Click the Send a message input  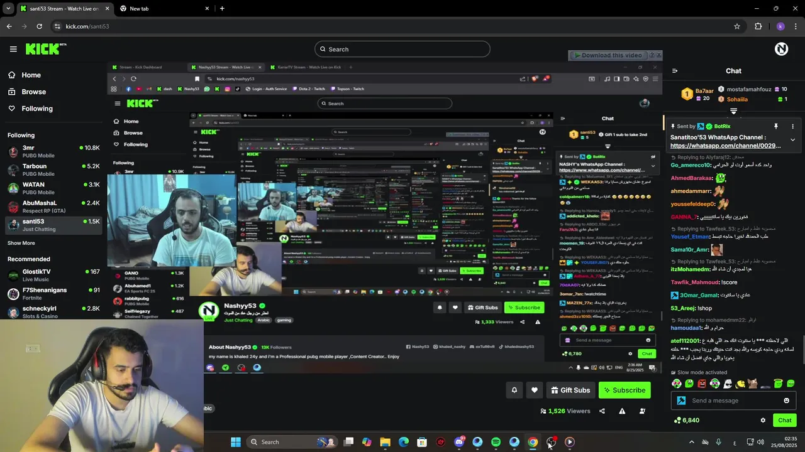click(733, 401)
